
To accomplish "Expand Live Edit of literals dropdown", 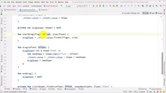I will [x=132, y=13].
